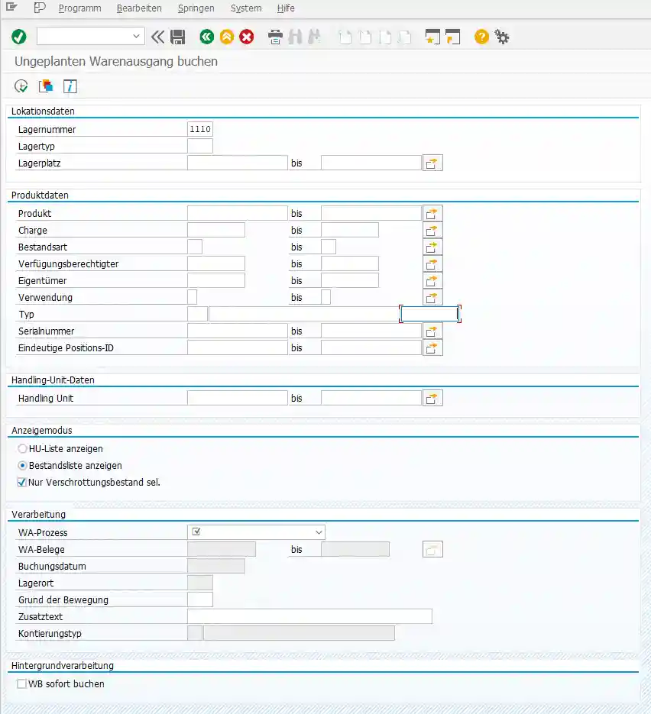The height and width of the screenshot is (714, 651).
Task: Save the current entries
Action: click(177, 36)
